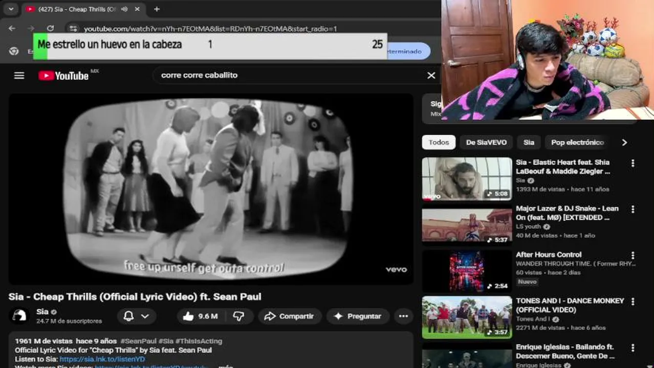Open the Compartir share button
Image resolution: width=654 pixels, height=368 pixels.
[x=289, y=316]
